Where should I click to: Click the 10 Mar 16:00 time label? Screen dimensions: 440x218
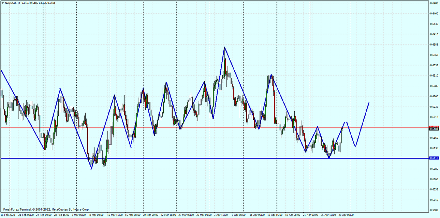[x=115, y=215]
